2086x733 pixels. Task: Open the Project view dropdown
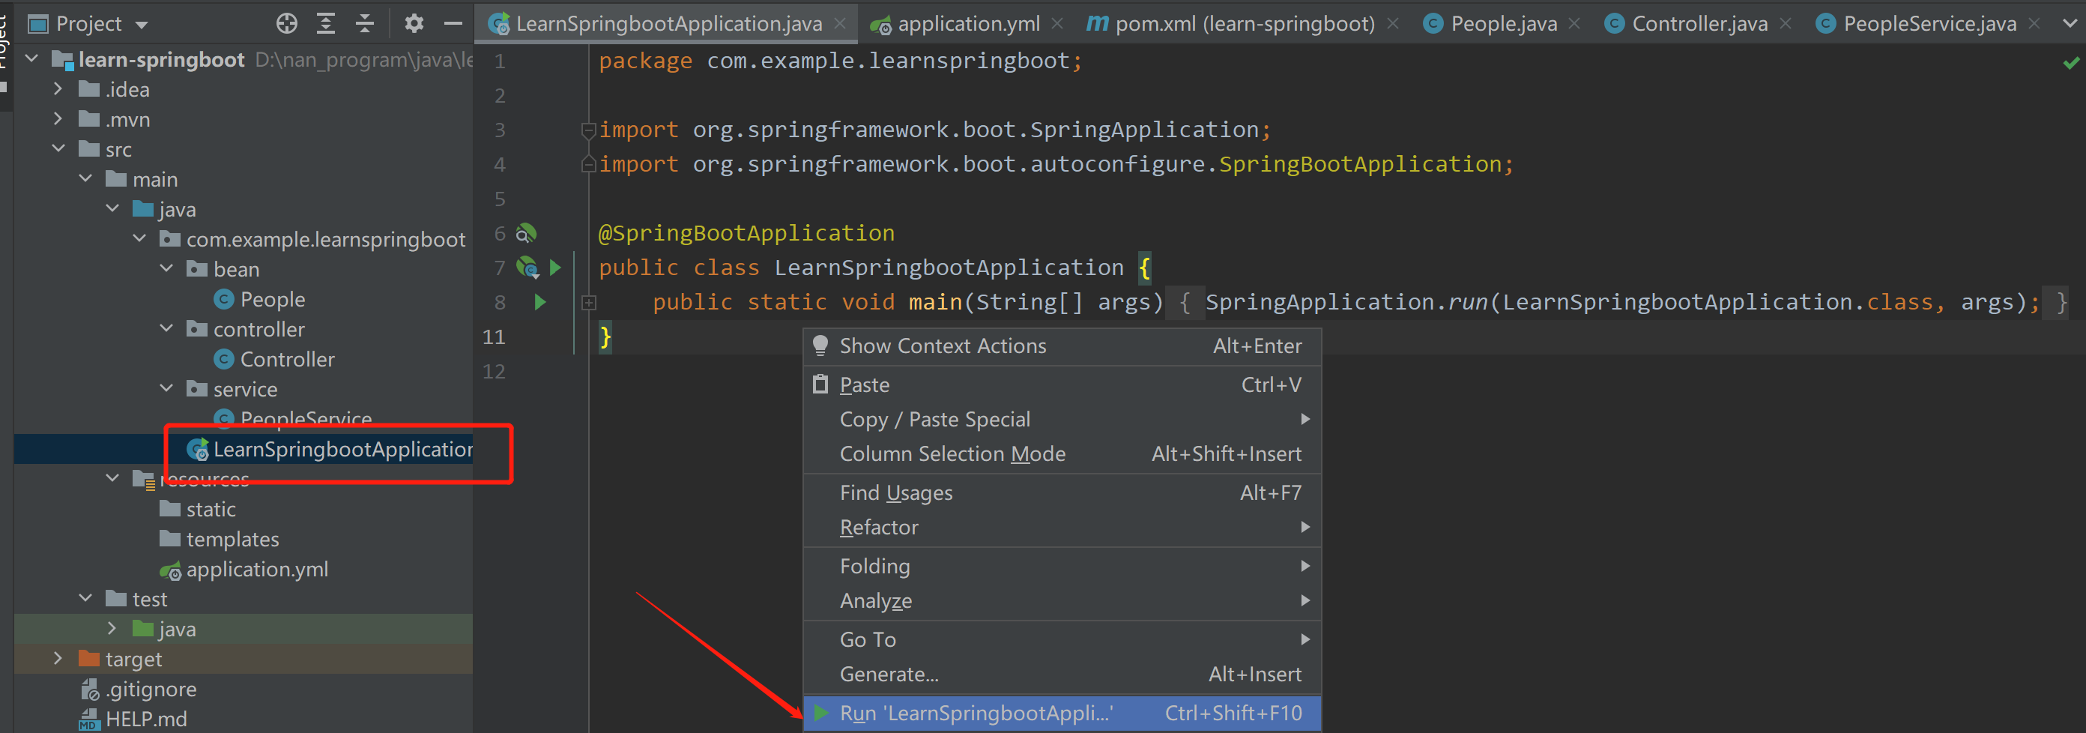point(142,24)
